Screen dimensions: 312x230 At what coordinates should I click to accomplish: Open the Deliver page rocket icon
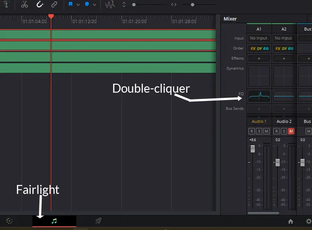click(98, 221)
